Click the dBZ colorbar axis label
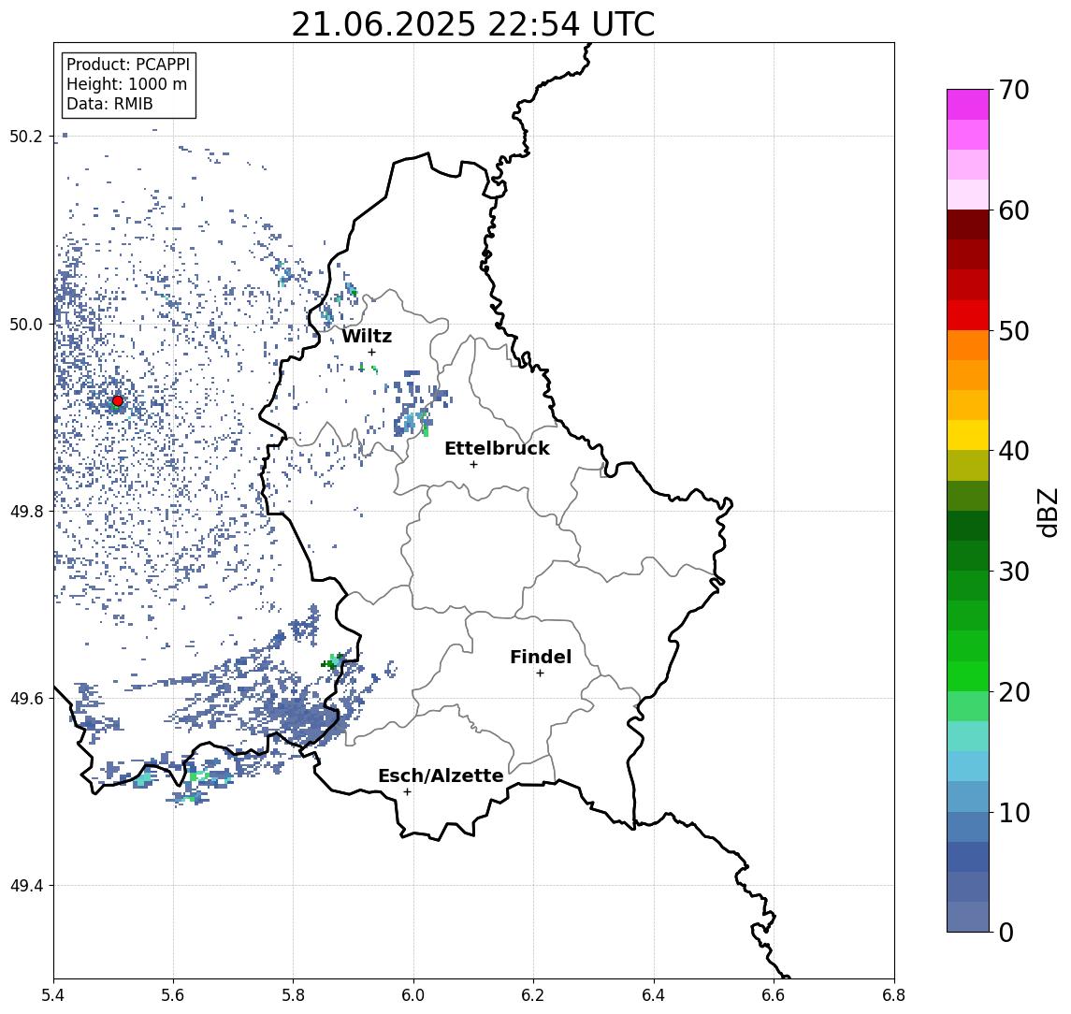The width and height of the screenshot is (1071, 1014). tap(1047, 512)
